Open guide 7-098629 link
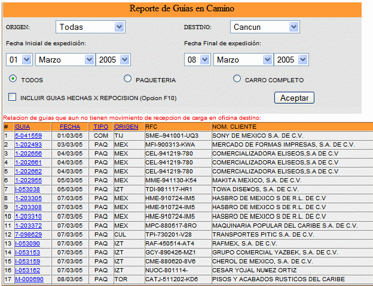The width and height of the screenshot is (373, 286). 28,234
